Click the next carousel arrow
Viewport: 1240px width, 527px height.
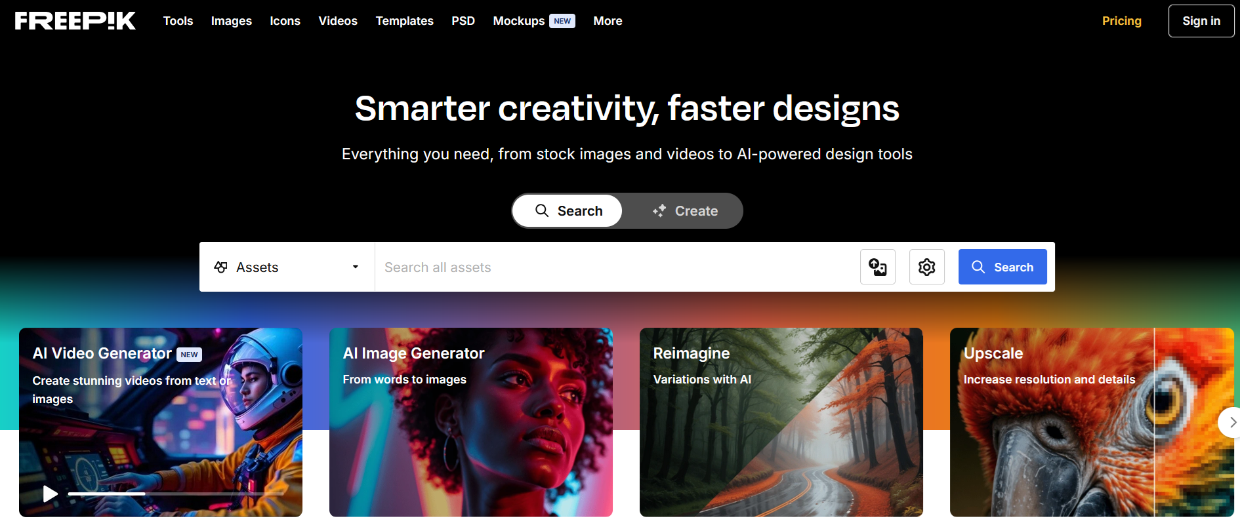[1230, 423]
